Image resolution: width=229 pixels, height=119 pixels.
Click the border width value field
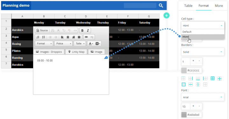186,62
